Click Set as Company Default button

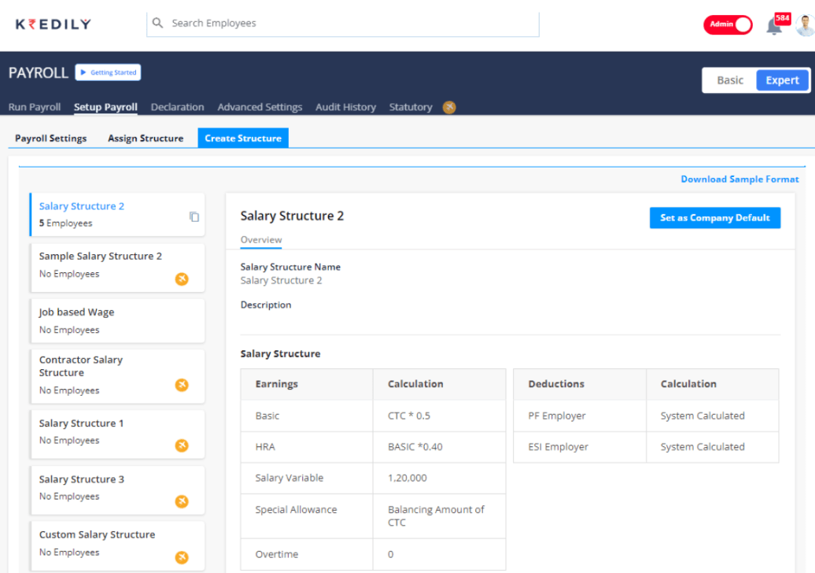(714, 218)
